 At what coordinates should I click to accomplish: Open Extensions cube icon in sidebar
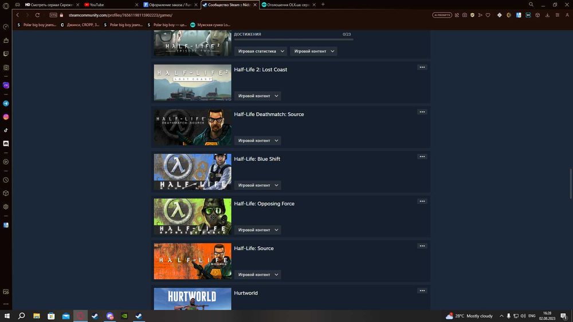coord(6,193)
